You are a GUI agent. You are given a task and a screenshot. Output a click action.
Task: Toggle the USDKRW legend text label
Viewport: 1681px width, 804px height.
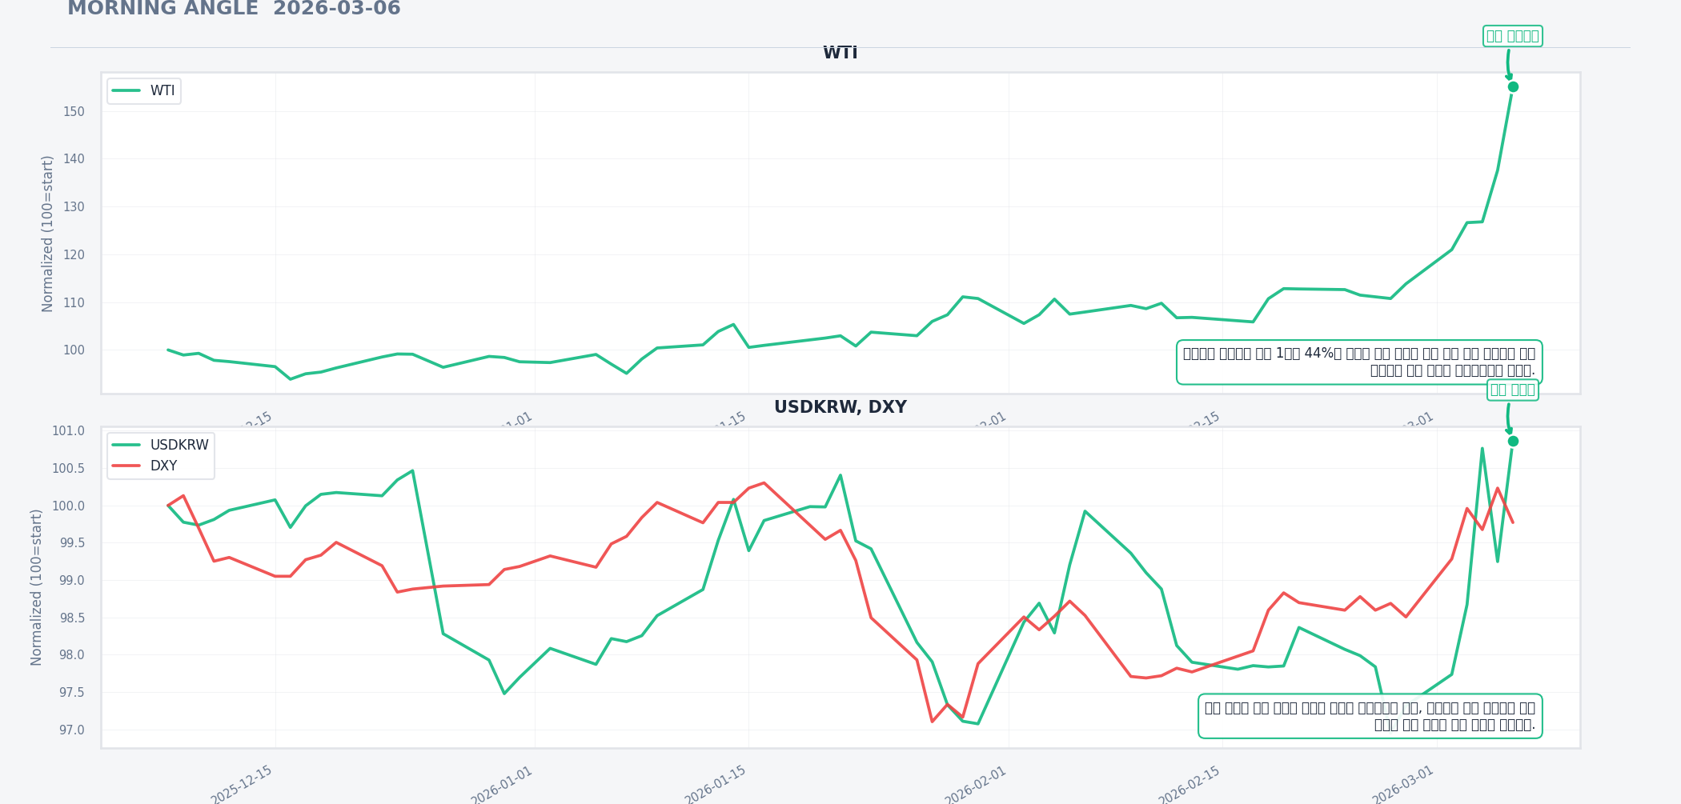tap(179, 446)
